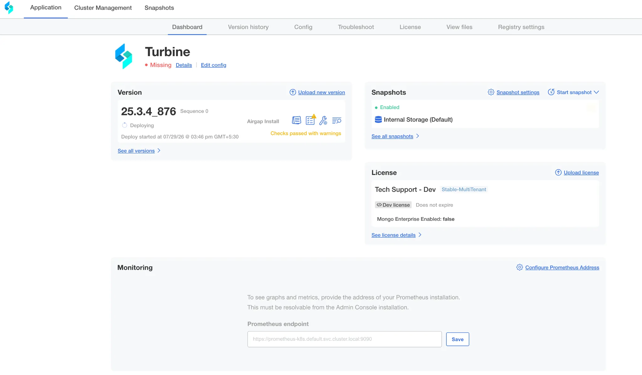Open the Config tab

coord(303,27)
